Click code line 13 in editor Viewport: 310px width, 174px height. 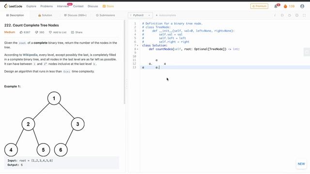(225, 68)
